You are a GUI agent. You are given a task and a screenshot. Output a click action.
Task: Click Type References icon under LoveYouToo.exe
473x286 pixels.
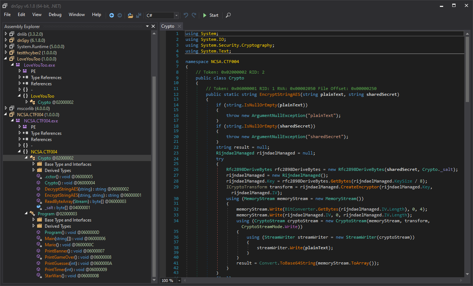click(26, 77)
